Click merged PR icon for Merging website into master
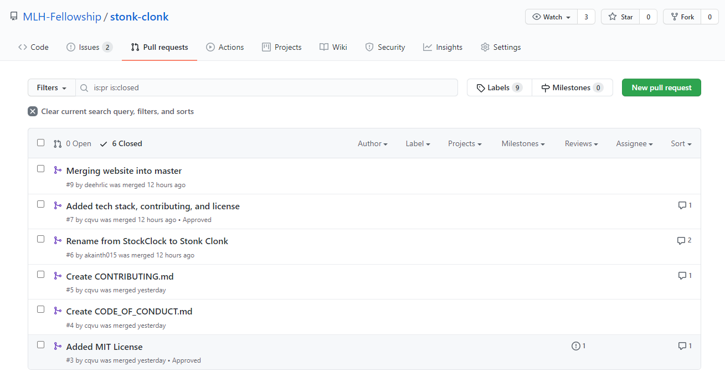 58,171
